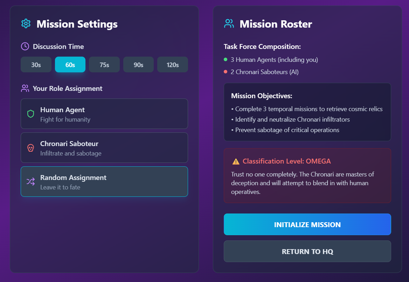This screenshot has height=282, width=409.
Task: Click the Discussion Time clock icon
Action: 25,46
